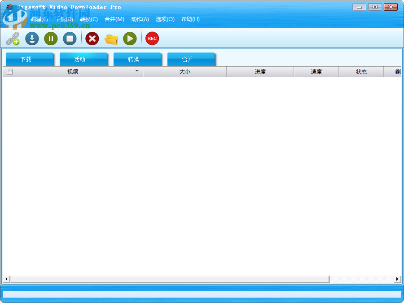Click the 下载 tab button
This screenshot has width=404, height=303.
point(29,59)
